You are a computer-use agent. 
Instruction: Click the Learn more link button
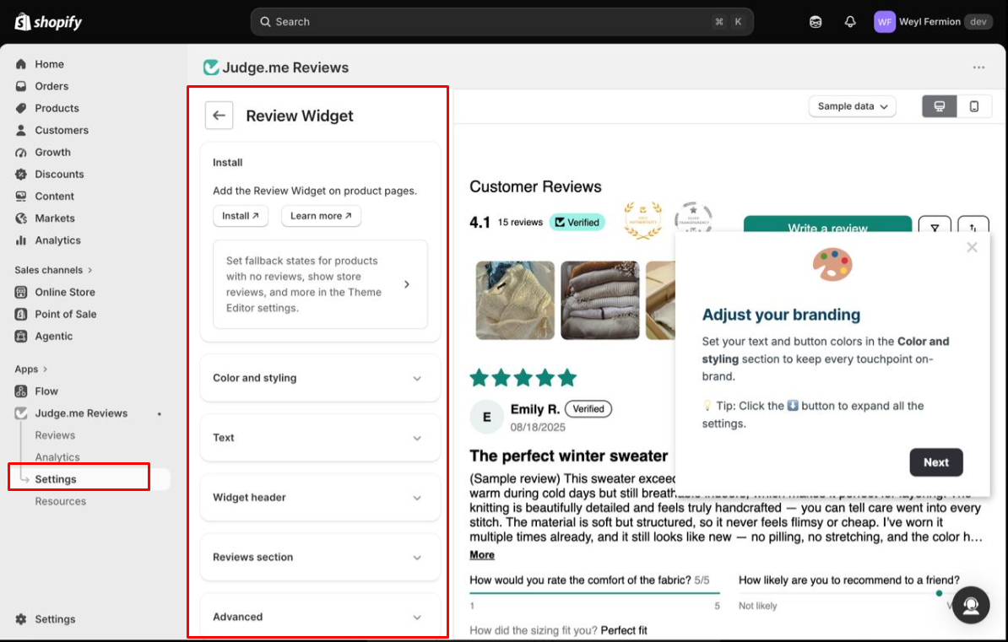coord(321,216)
